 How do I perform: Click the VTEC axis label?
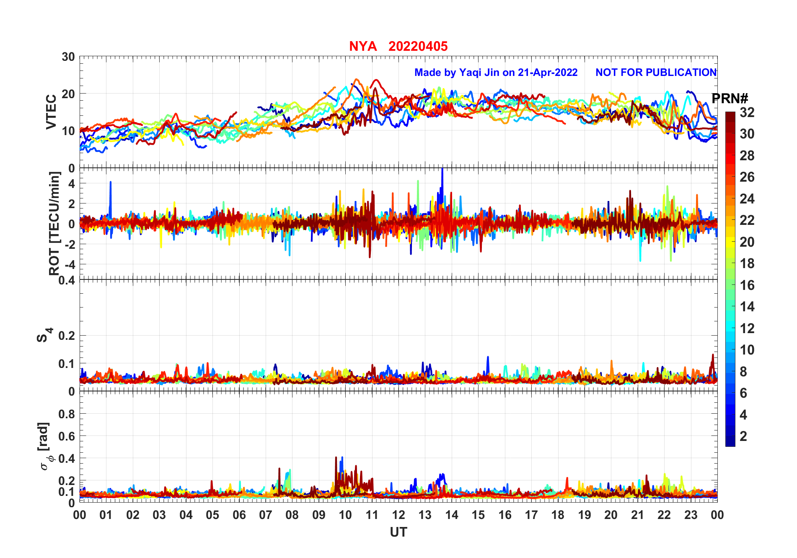(x=51, y=112)
